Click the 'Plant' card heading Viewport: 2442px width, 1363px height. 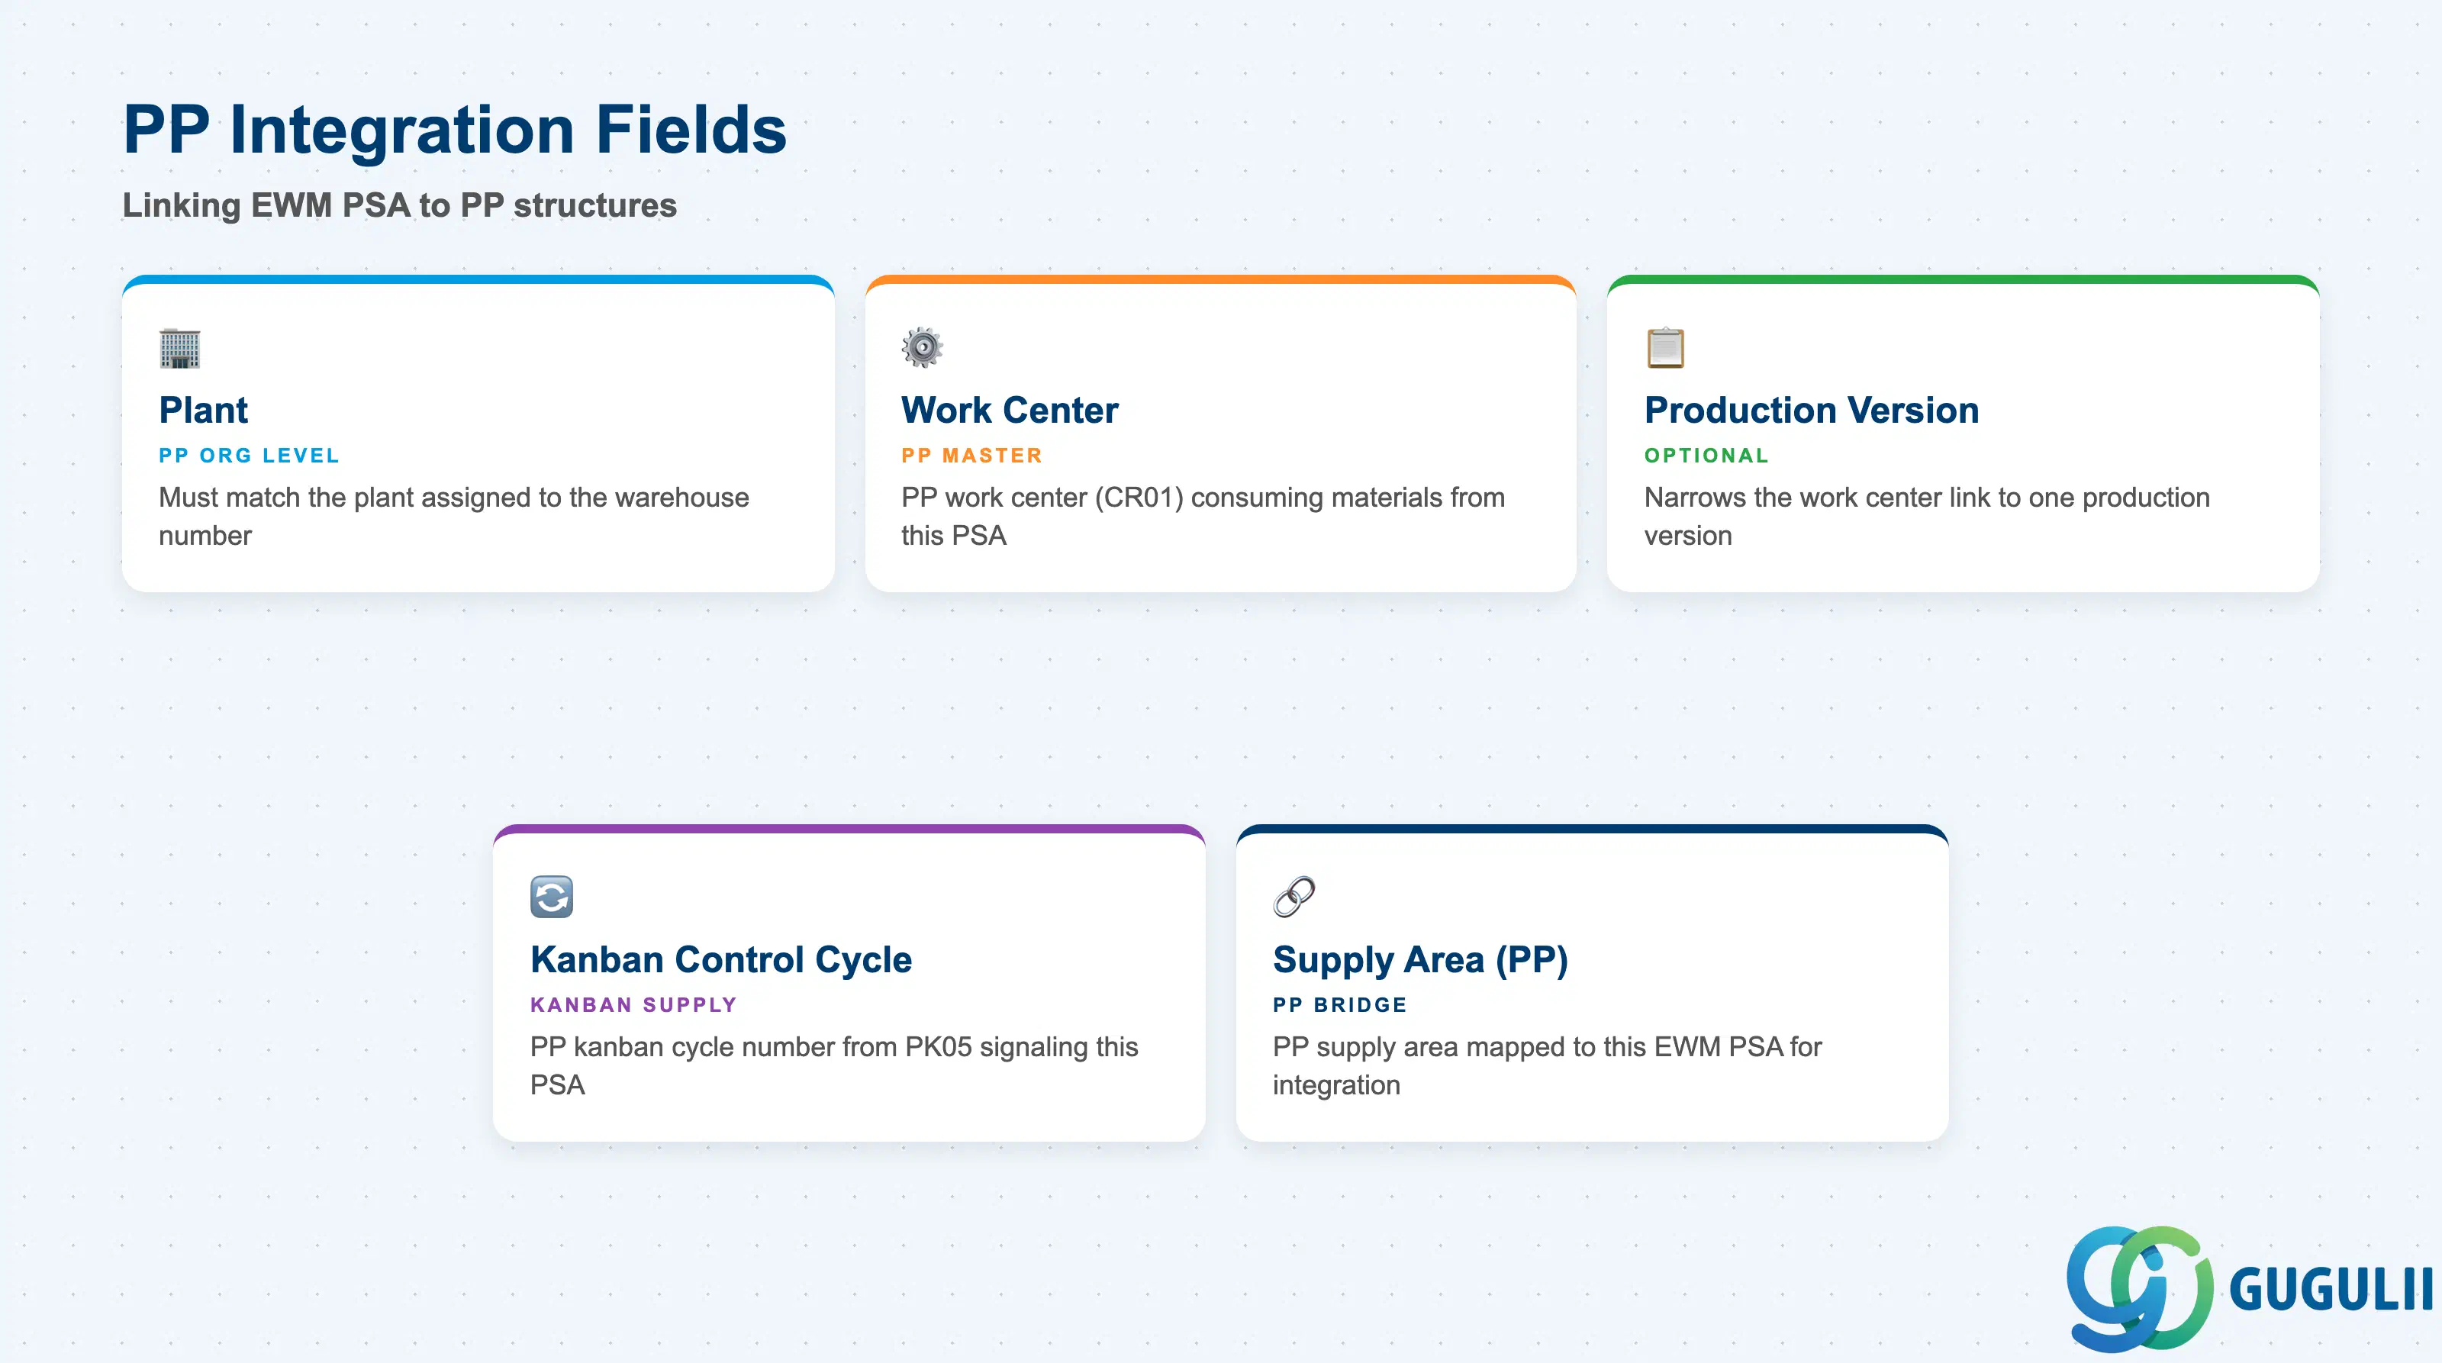pos(203,410)
